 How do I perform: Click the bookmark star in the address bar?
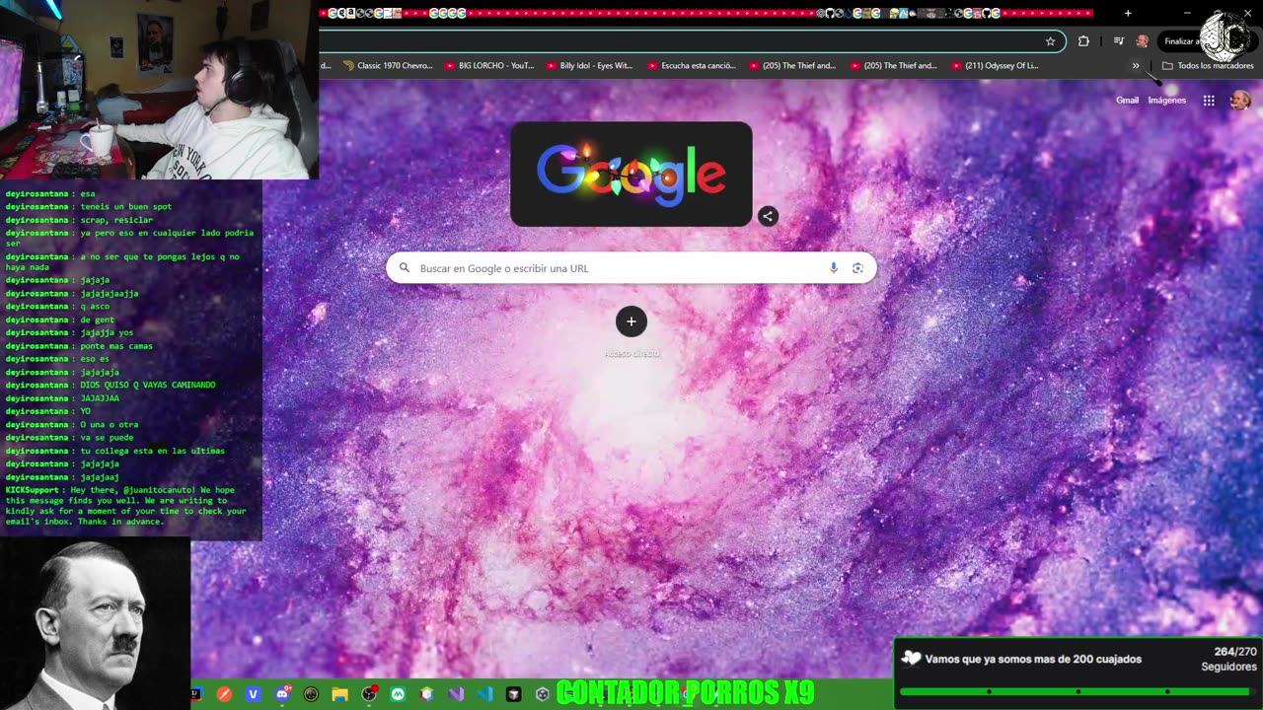(x=1050, y=41)
